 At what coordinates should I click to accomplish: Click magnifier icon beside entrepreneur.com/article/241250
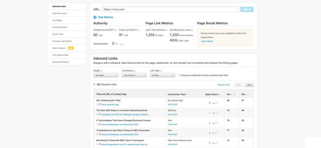pos(97,124)
